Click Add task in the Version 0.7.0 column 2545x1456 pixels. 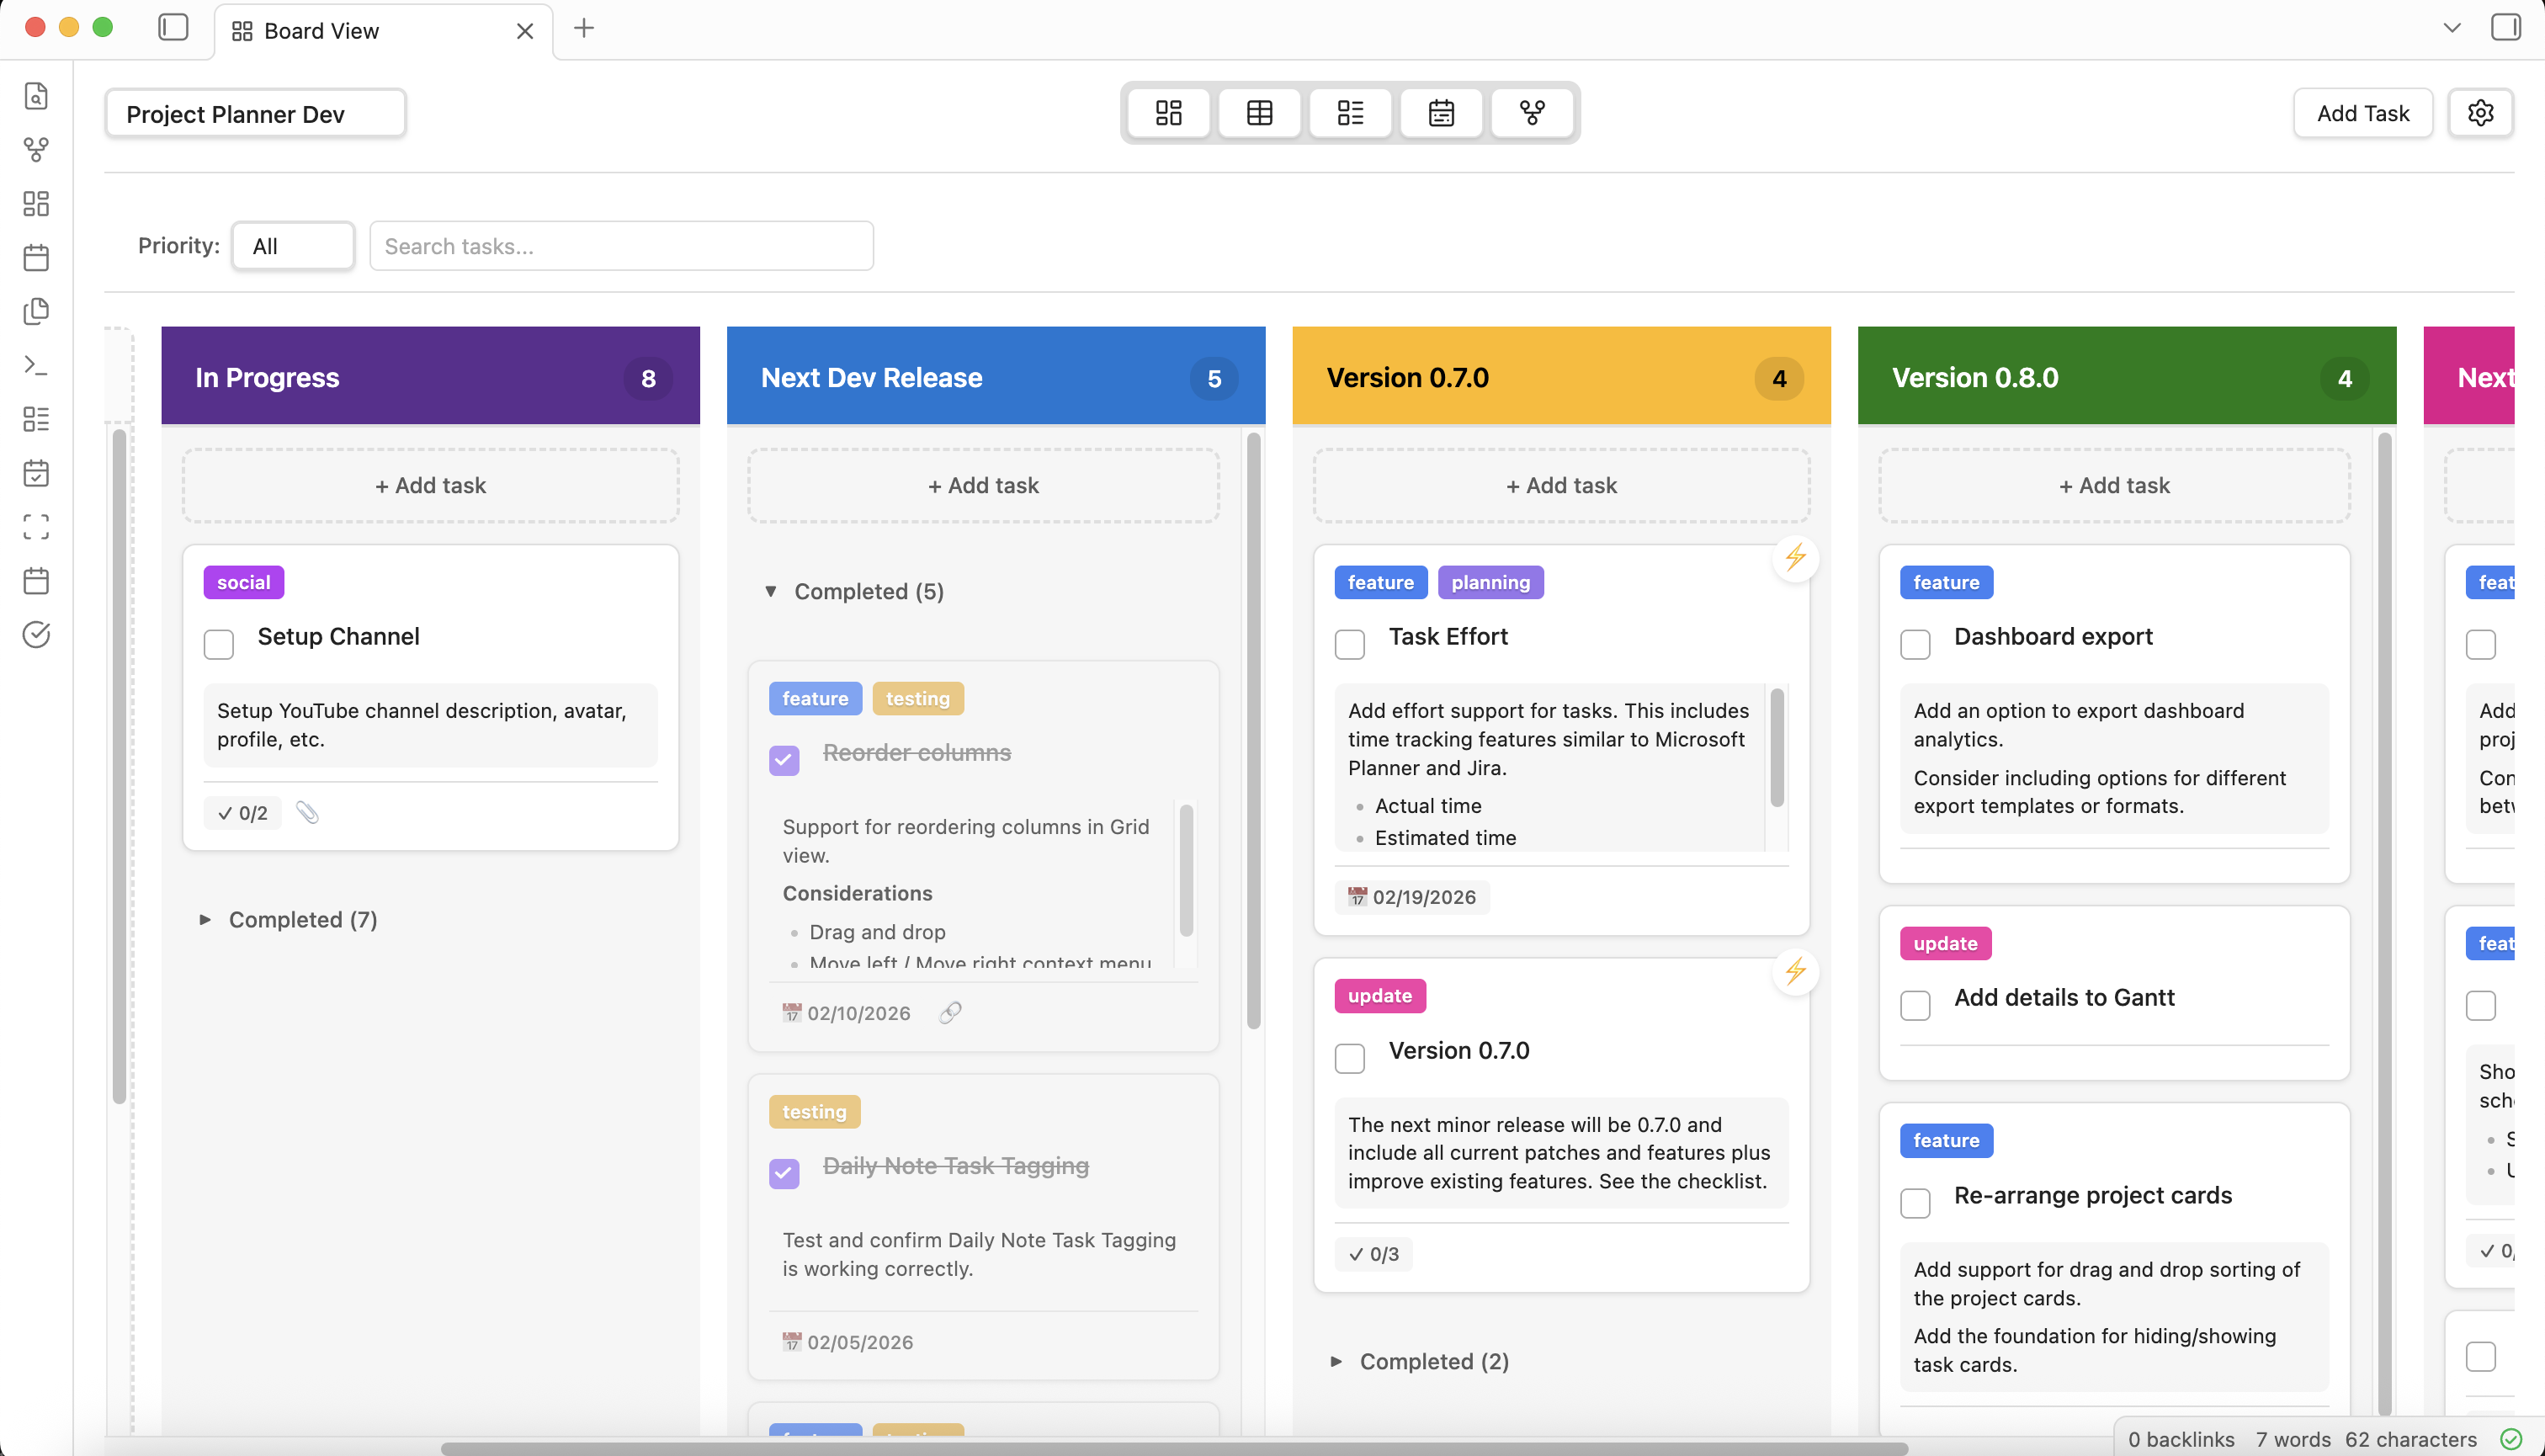tap(1561, 485)
